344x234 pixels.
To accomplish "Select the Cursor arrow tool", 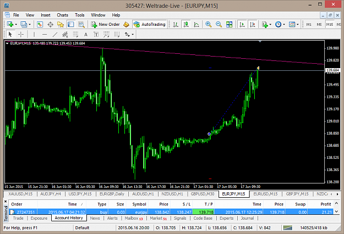I will (x=10, y=35).
